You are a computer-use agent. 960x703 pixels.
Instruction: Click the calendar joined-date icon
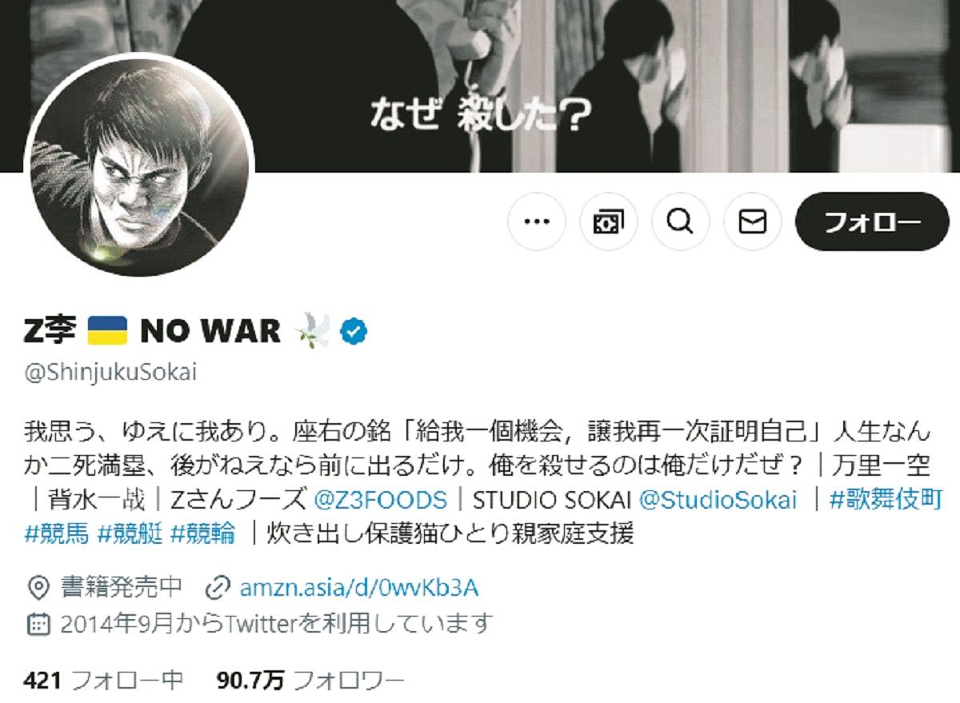pos(38,623)
